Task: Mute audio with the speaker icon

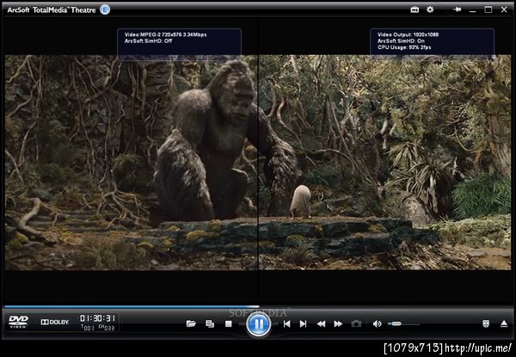Action: tap(378, 324)
